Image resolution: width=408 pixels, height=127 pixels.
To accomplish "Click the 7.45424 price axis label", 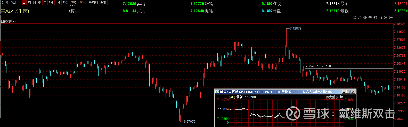I will (x=400, y=24).
